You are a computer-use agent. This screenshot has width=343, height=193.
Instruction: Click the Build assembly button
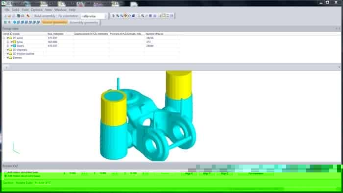click(45, 16)
